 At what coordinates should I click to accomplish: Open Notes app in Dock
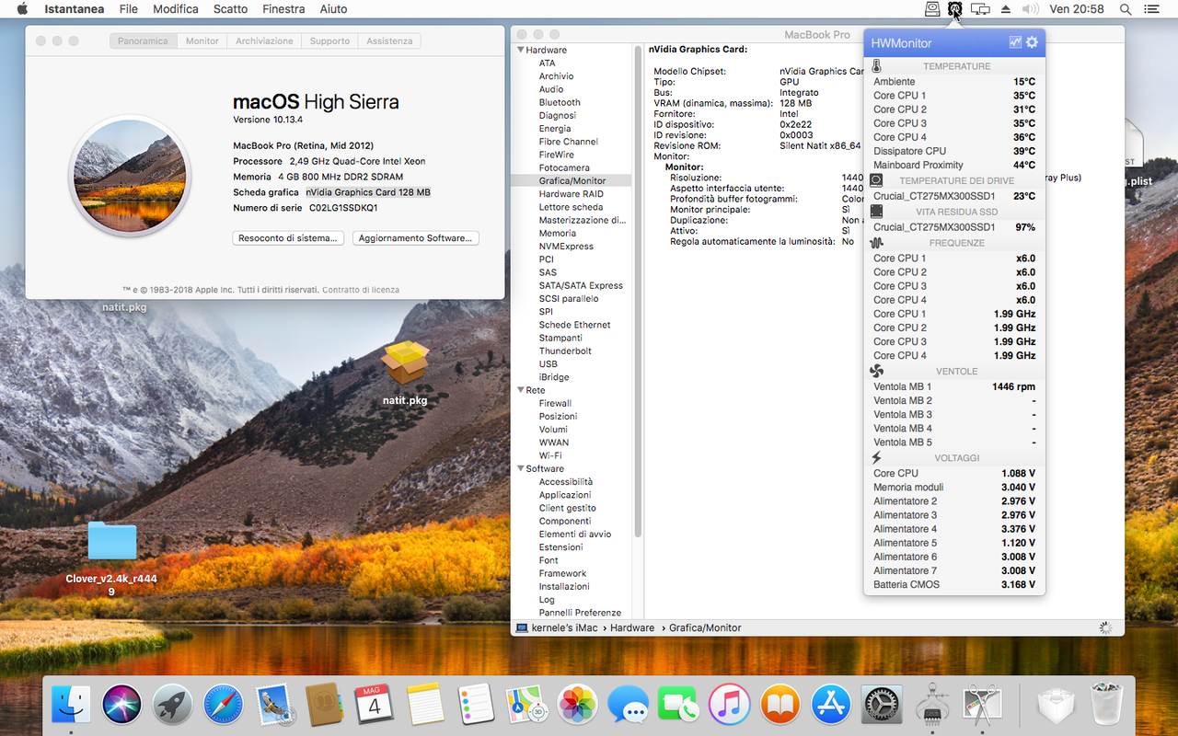pos(425,705)
